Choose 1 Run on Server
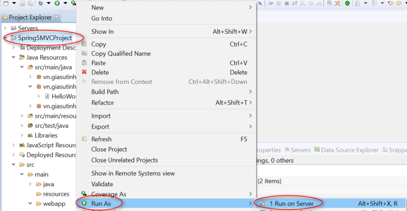 point(331,204)
